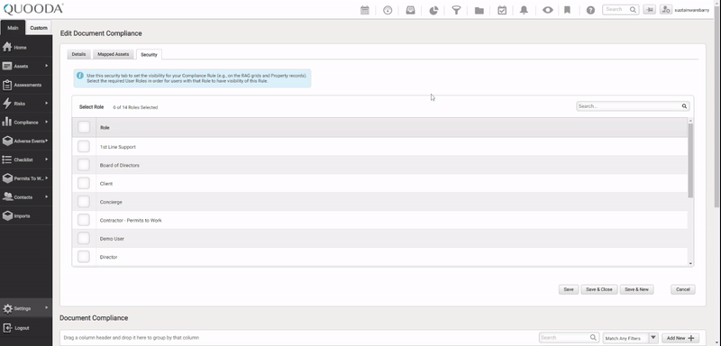Select the Concierge role checkbox
Viewport: 721px width, 346px height.
(x=84, y=202)
